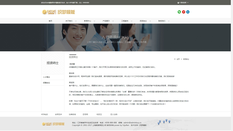This screenshot has height=131, width=233.
Task: Click the footer 织梦模板 logo
Action: point(53,124)
